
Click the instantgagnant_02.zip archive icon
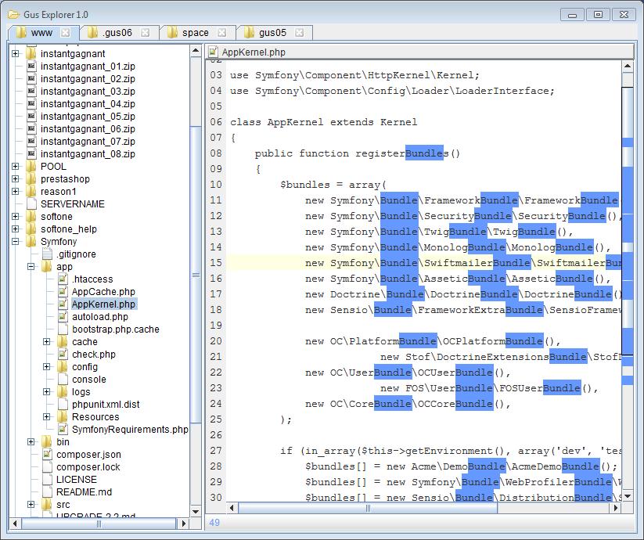pos(31,79)
